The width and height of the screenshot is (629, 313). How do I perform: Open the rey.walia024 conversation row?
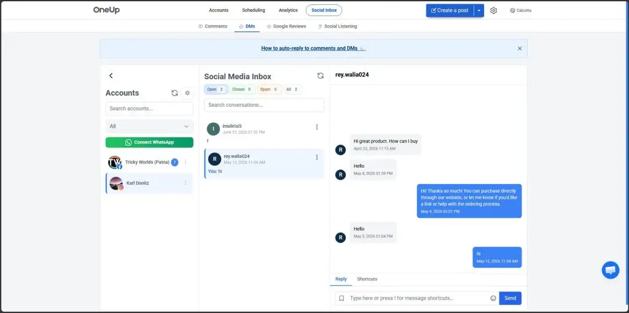tap(264, 163)
